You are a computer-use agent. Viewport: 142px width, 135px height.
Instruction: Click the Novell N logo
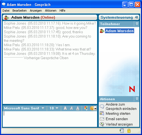(x=132, y=89)
